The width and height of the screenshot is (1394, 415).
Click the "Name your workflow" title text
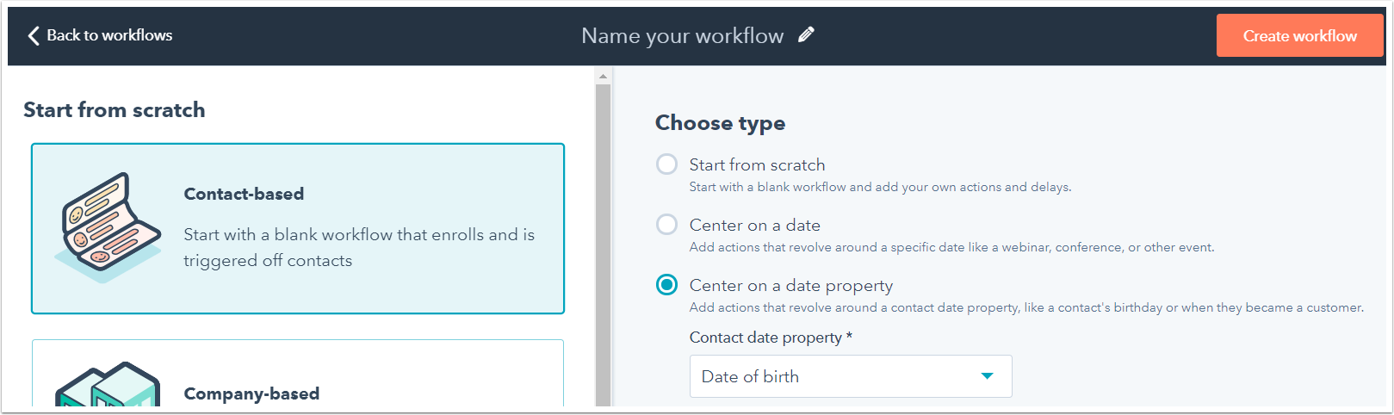[x=682, y=36]
